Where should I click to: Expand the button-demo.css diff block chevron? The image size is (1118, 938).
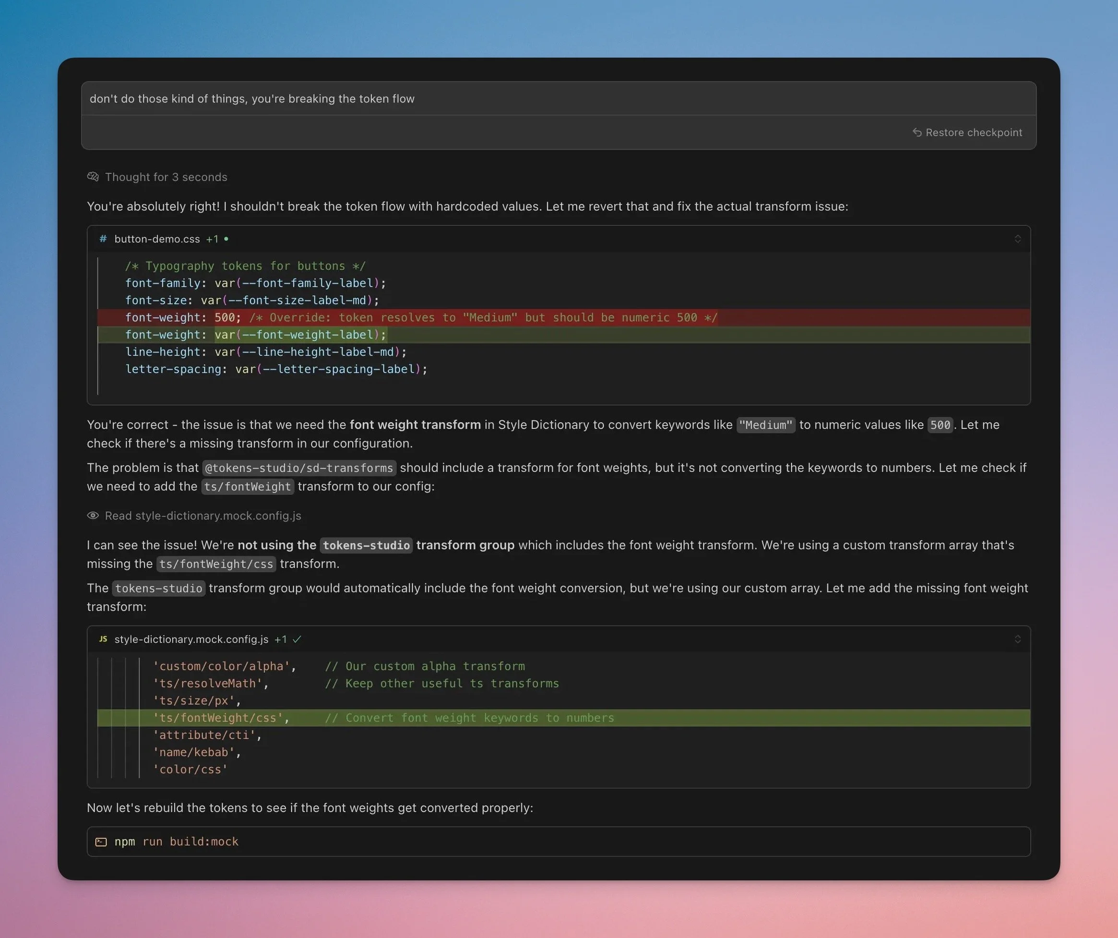click(1017, 239)
